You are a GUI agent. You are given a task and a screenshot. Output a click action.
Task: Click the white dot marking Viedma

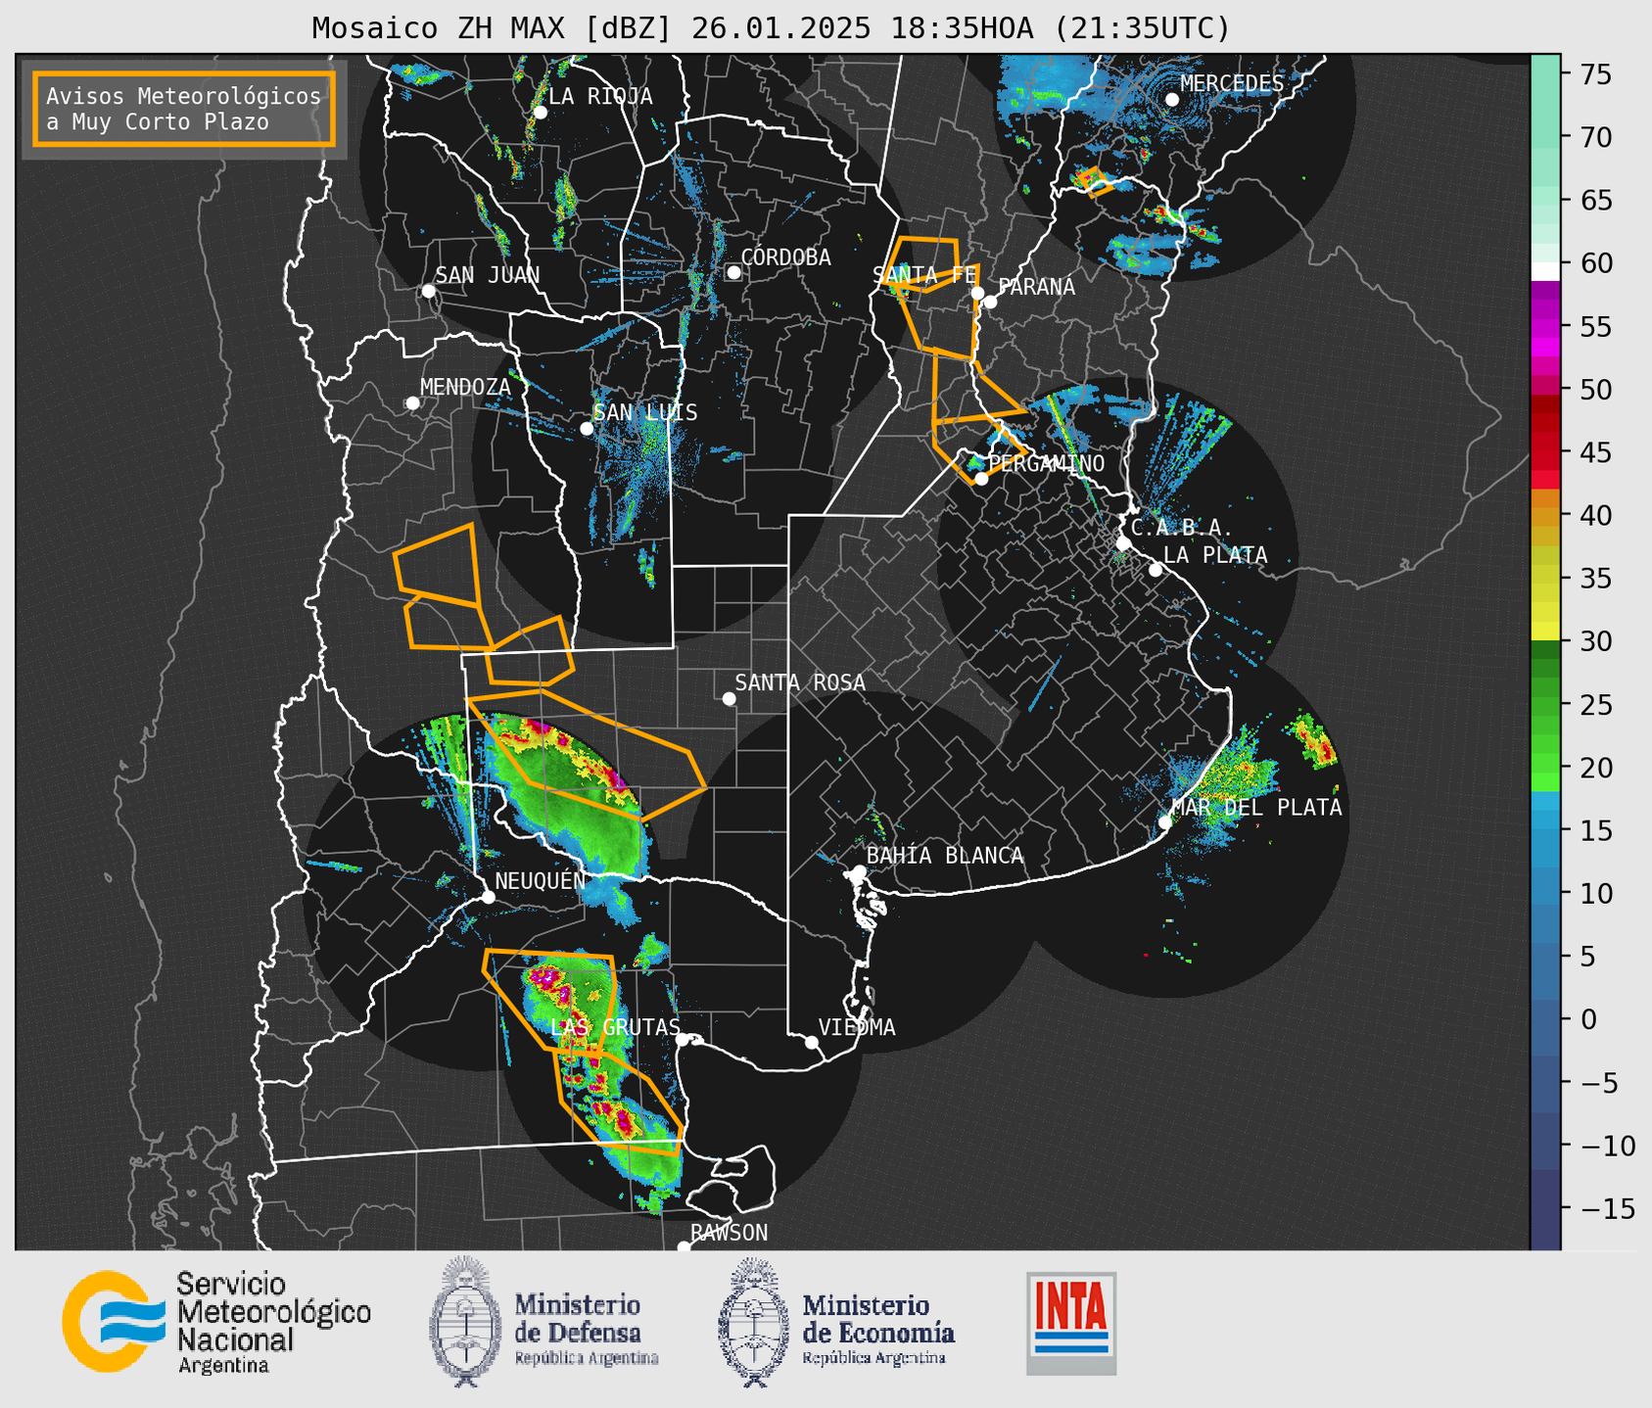click(x=811, y=1042)
